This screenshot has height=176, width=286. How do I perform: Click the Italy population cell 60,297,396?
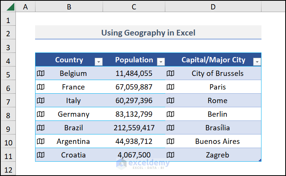pos(134,100)
